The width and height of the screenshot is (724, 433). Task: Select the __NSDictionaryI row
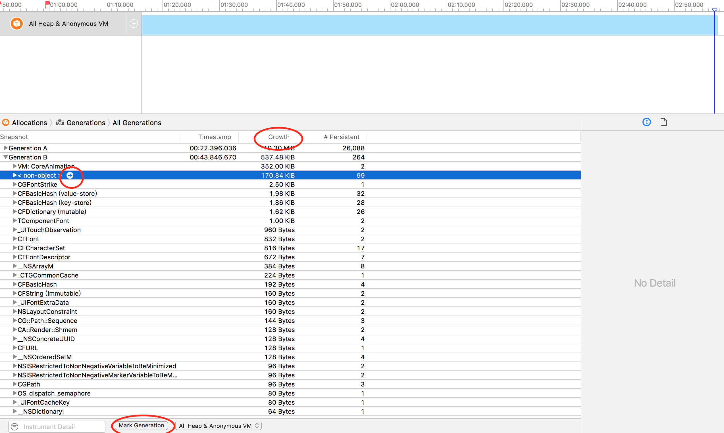click(x=290, y=411)
